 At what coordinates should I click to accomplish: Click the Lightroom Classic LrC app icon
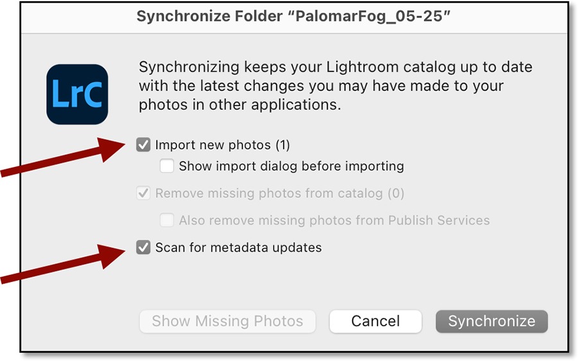click(77, 94)
